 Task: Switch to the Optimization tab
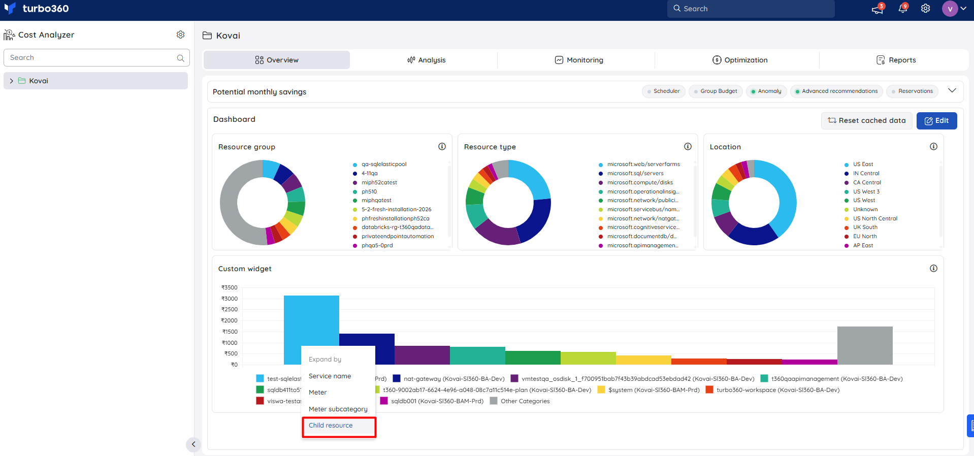(x=740, y=60)
